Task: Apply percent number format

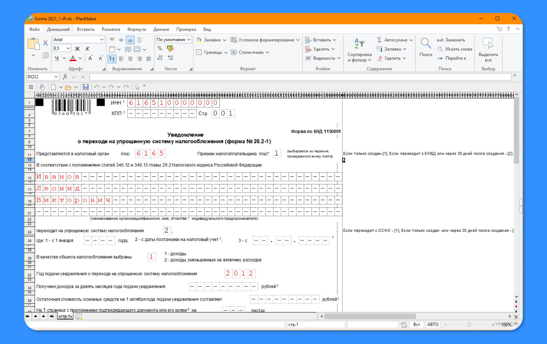Action: (x=160, y=49)
